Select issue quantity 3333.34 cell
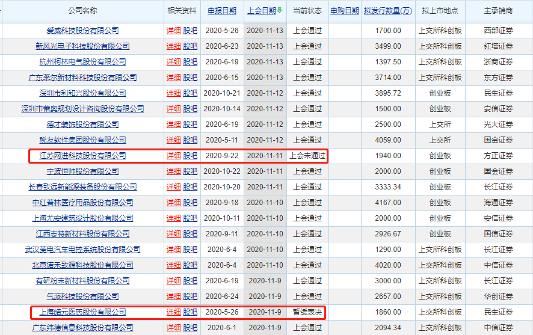This screenshot has height=335, width=533. 388,187
